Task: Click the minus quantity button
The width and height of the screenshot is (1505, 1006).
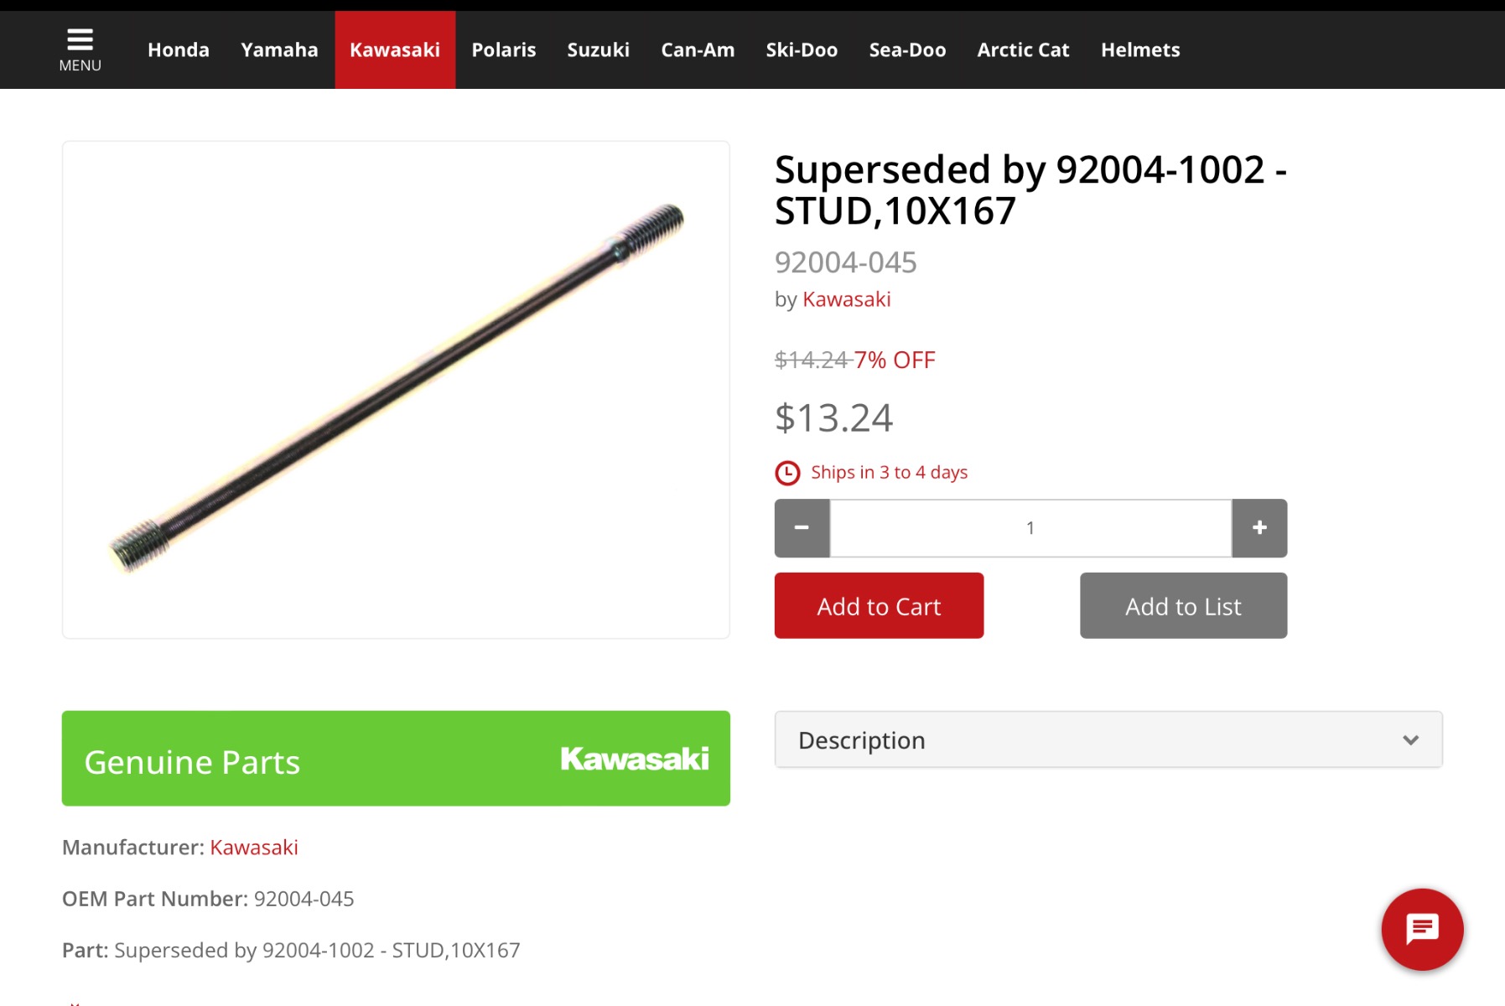Action: click(802, 528)
